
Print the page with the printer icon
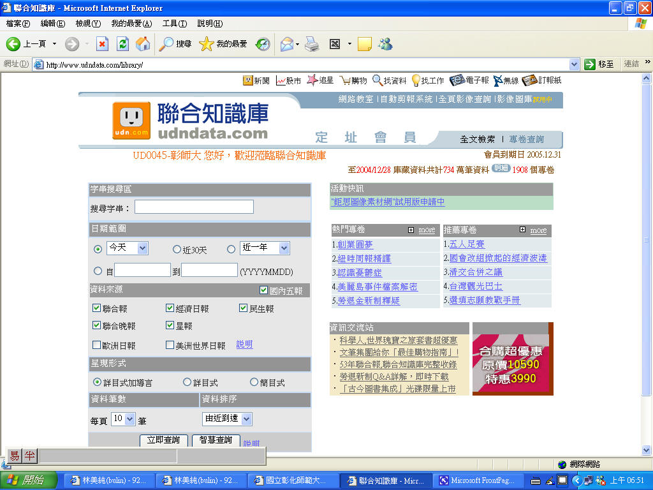(311, 44)
